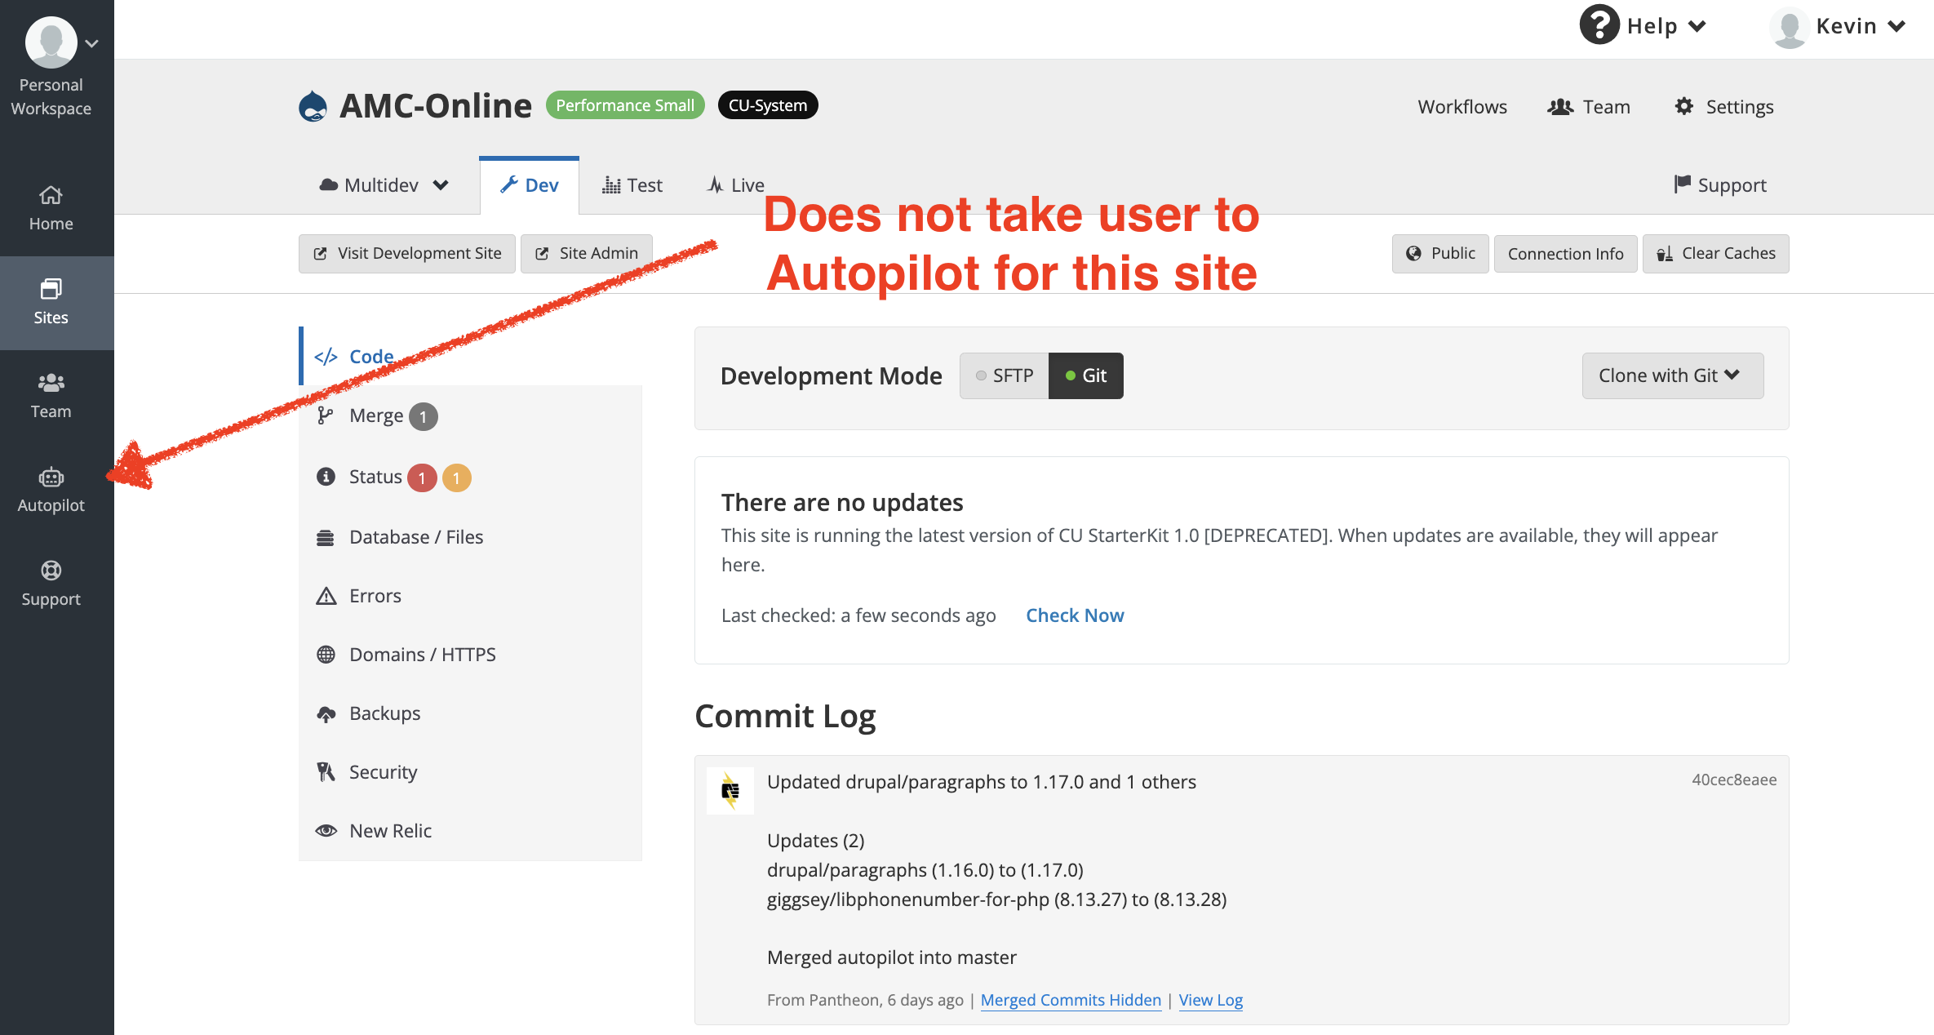Viewport: 1934px width, 1035px height.
Task: Select the Sites icon in the sidebar
Action: [51, 300]
